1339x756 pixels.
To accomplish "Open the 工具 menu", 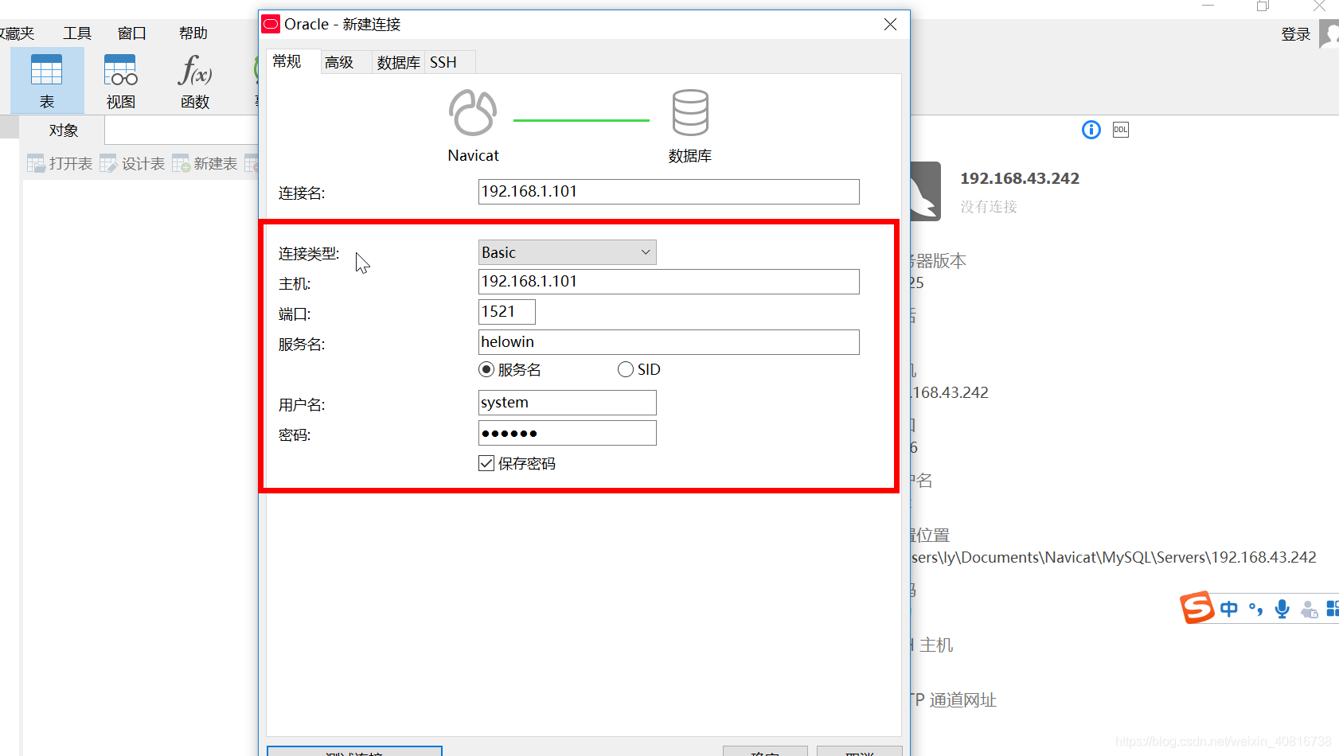I will click(77, 33).
